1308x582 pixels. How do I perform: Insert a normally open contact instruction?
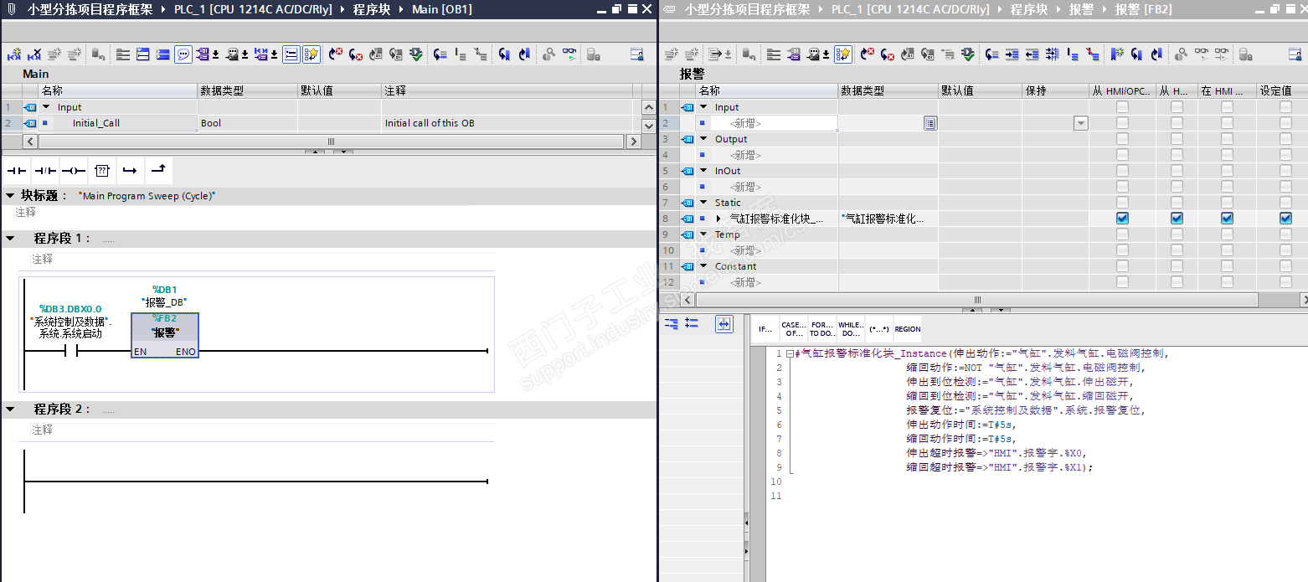(x=17, y=171)
